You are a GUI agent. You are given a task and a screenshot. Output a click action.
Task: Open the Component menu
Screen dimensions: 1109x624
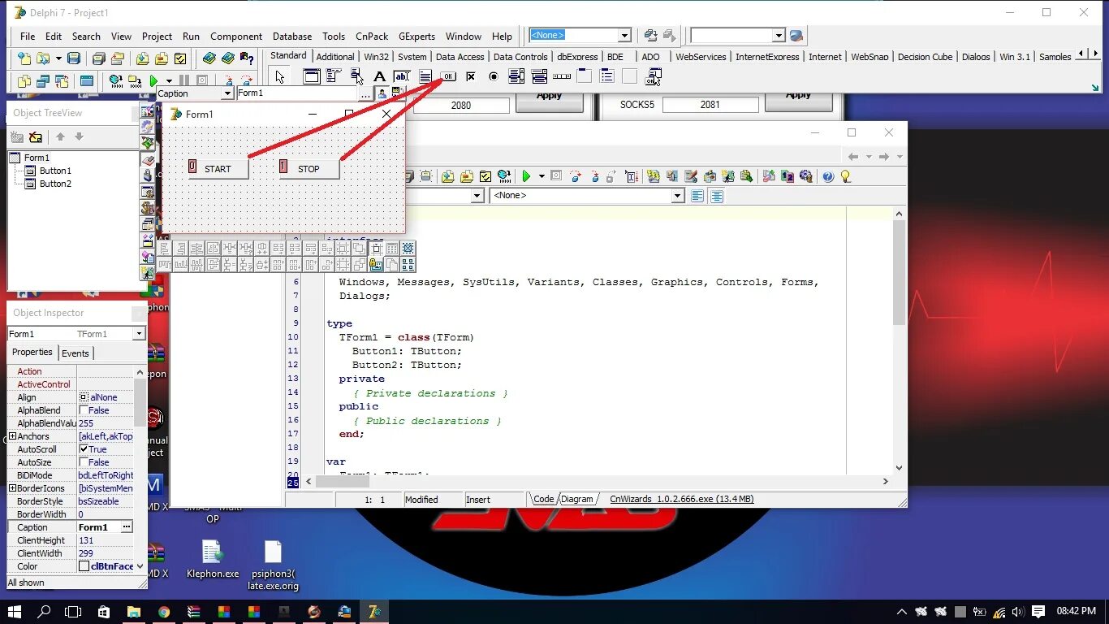[236, 37]
